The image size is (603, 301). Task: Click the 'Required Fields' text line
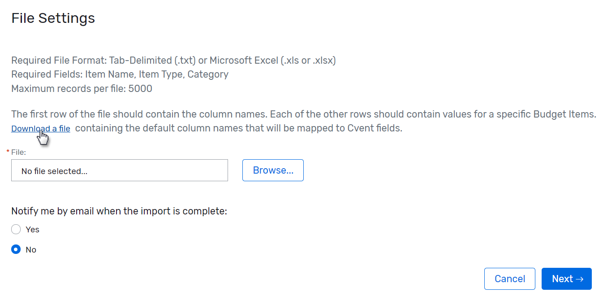pyautogui.click(x=120, y=74)
